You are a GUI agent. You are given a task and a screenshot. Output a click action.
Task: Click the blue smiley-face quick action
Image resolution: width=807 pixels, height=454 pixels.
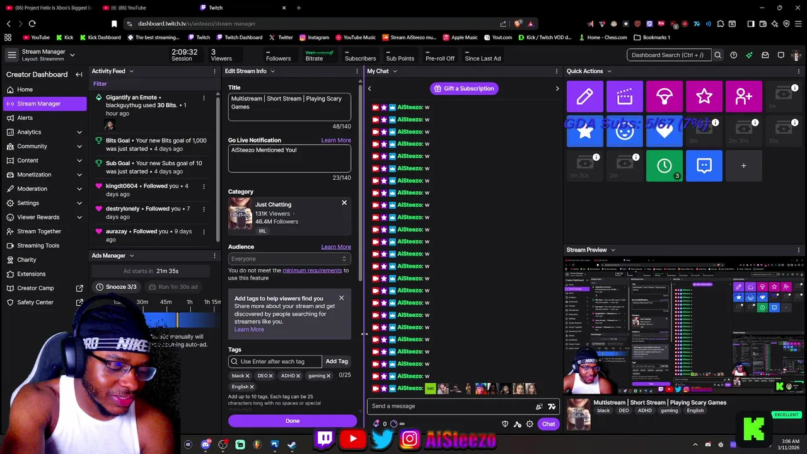(624, 132)
